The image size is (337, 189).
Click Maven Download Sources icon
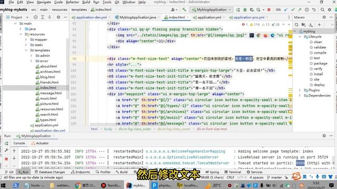pyautogui.click(x=311, y=25)
